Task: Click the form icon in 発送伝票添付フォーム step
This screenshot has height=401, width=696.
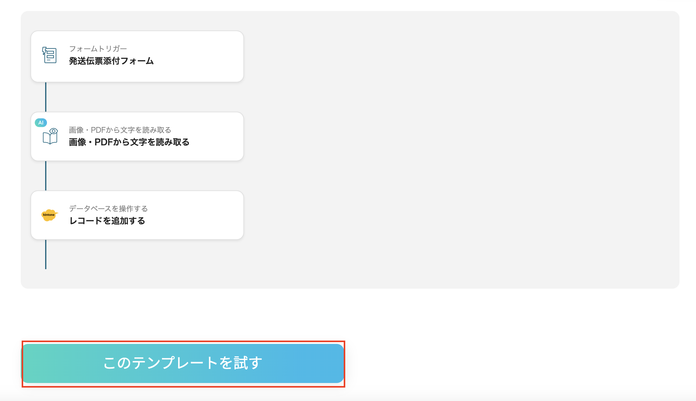Action: 50,56
